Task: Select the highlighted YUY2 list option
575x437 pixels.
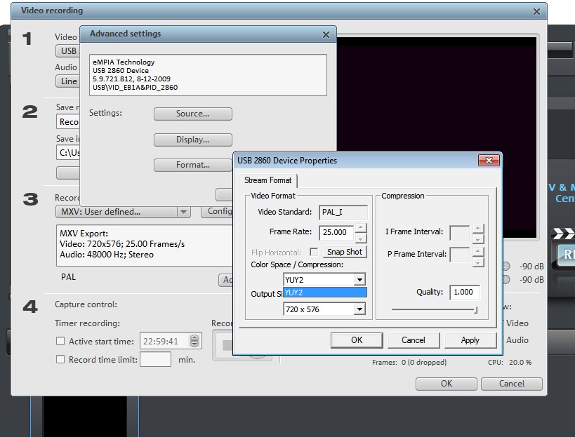Action: pos(325,293)
